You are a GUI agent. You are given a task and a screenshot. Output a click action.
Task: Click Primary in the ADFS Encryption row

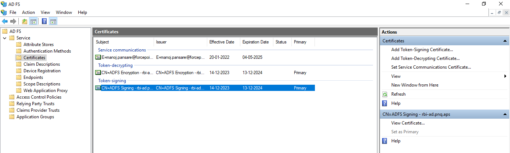(x=300, y=73)
